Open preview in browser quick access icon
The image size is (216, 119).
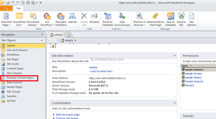click(33, 3)
